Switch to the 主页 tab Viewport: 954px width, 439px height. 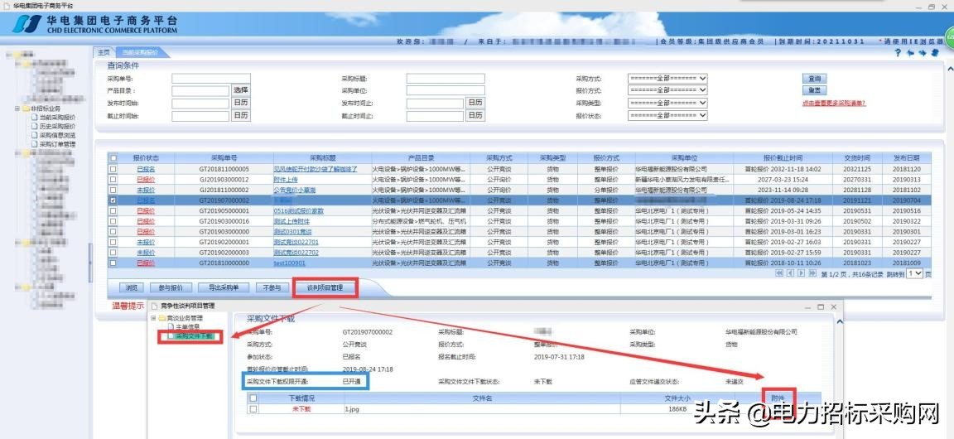coord(104,52)
